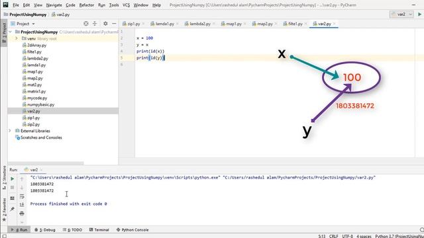Collapse the ProjectUsingNumpy root folder
This screenshot has width=424, height=238.
point(11,32)
